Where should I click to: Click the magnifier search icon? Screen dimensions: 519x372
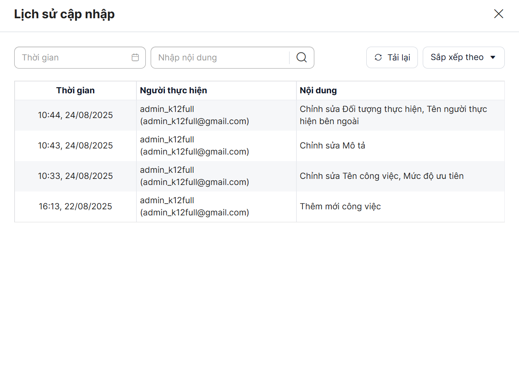pyautogui.click(x=301, y=58)
